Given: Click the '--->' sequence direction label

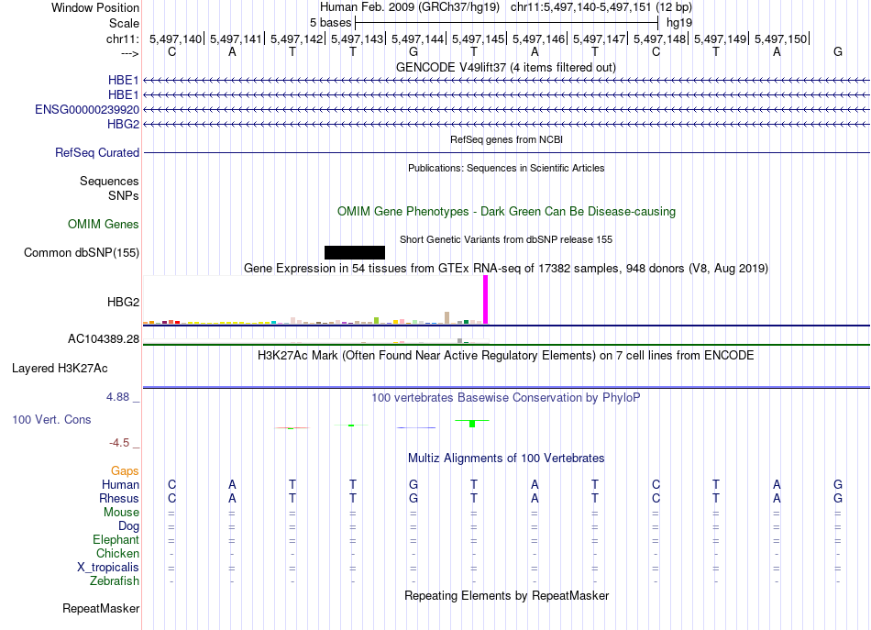Looking at the screenshot, I should coord(130,53).
